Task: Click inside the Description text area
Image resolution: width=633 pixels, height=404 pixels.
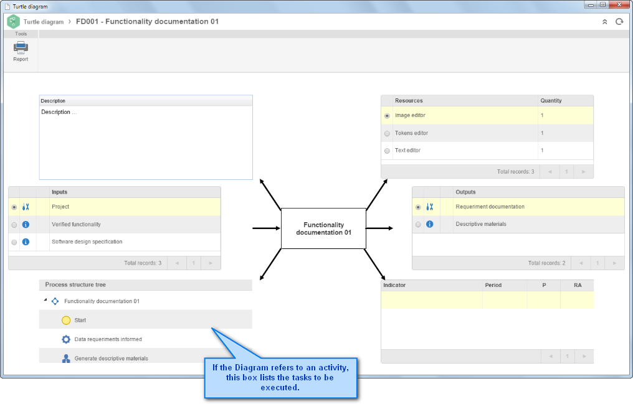Action: (x=146, y=143)
